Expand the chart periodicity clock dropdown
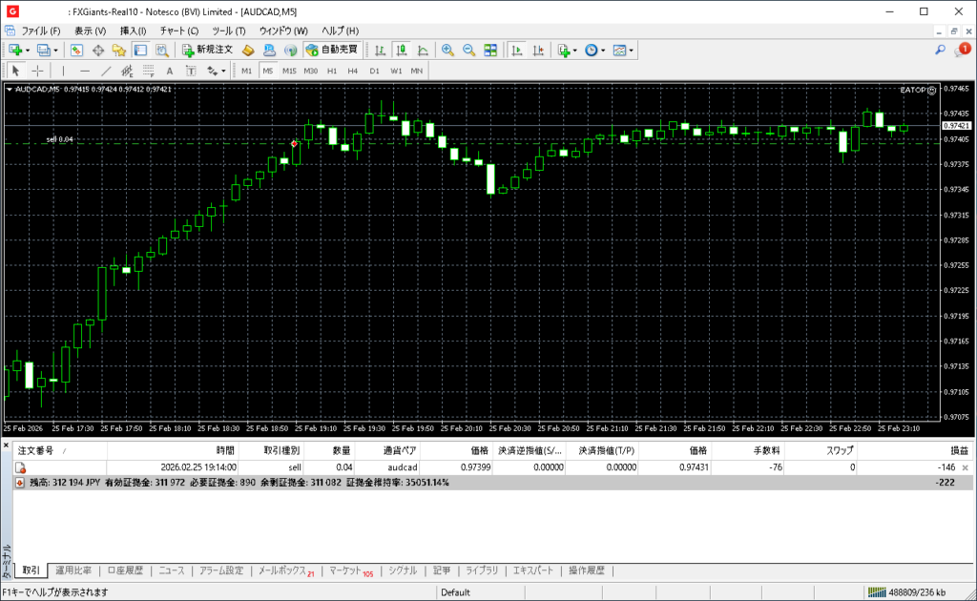 [603, 50]
